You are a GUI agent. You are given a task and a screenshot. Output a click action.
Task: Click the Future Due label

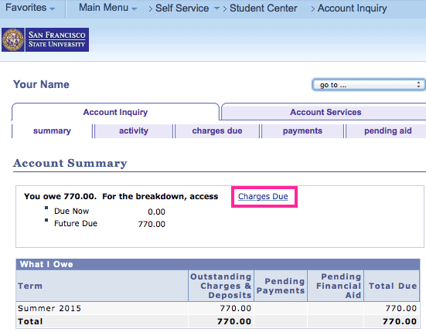[76, 223]
